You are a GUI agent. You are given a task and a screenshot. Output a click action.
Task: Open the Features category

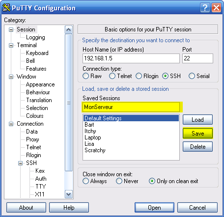tap(36, 69)
